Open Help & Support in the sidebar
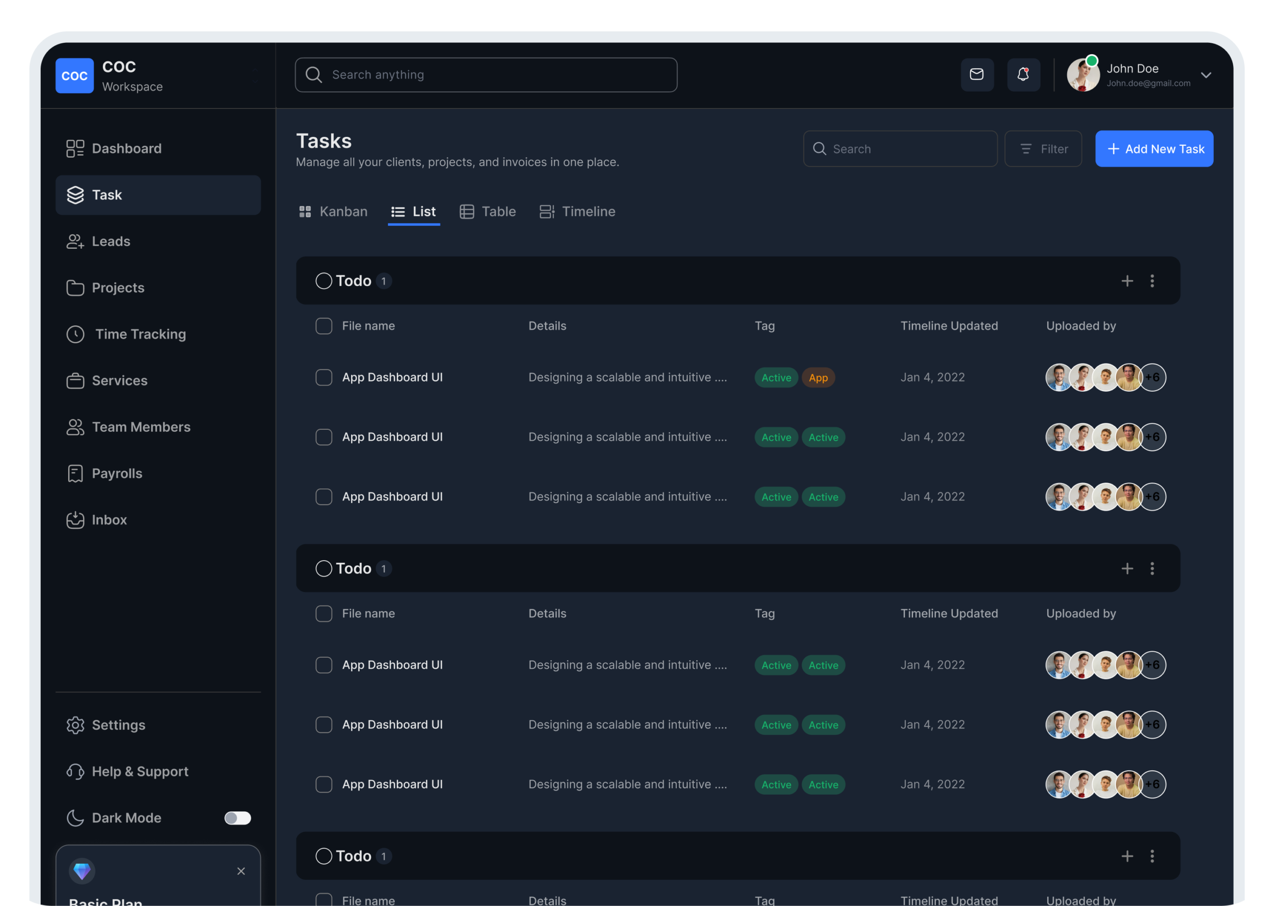Image resolution: width=1273 pixels, height=906 pixels. 139,772
